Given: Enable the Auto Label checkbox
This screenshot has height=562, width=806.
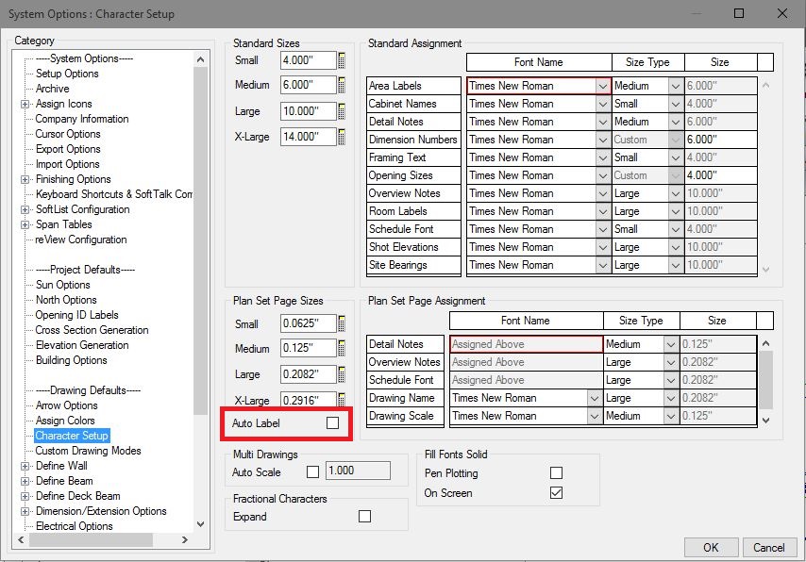Looking at the screenshot, I should coord(333,424).
